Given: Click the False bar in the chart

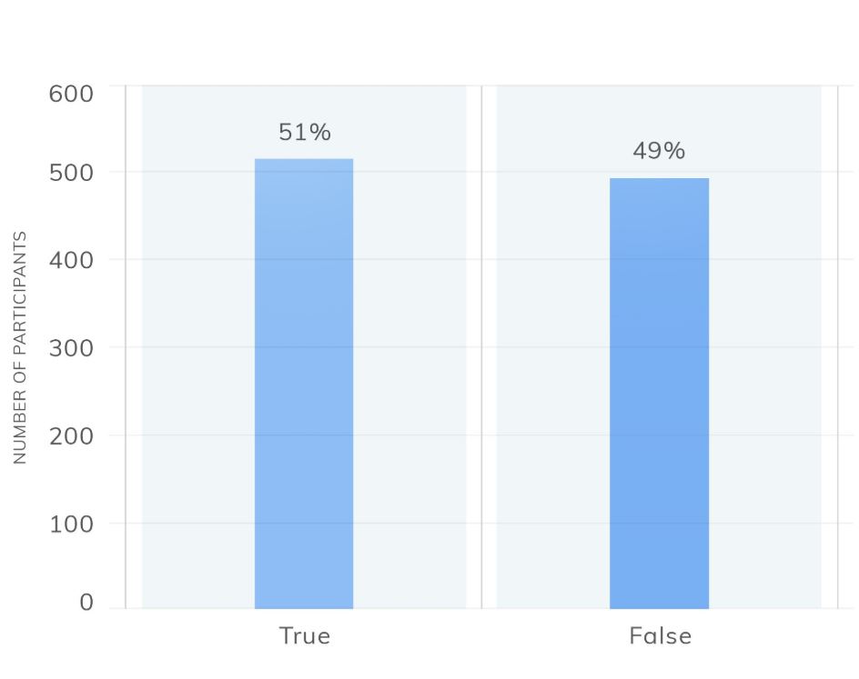Looking at the screenshot, I should click(x=659, y=394).
